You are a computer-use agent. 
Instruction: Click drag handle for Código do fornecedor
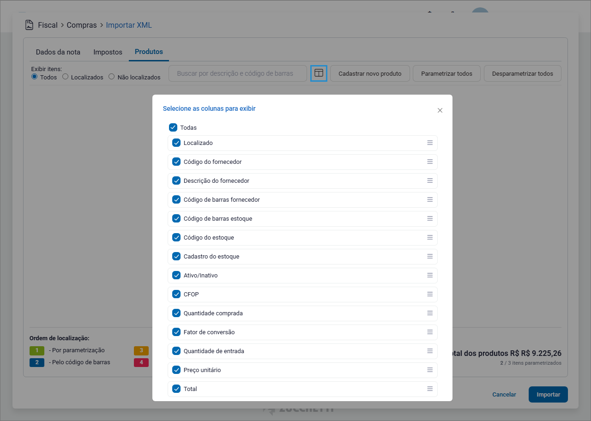429,162
